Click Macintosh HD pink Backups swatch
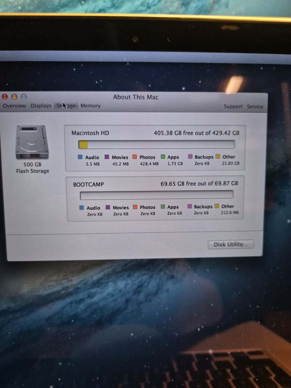Image resolution: width=291 pixels, height=388 pixels. pos(190,156)
